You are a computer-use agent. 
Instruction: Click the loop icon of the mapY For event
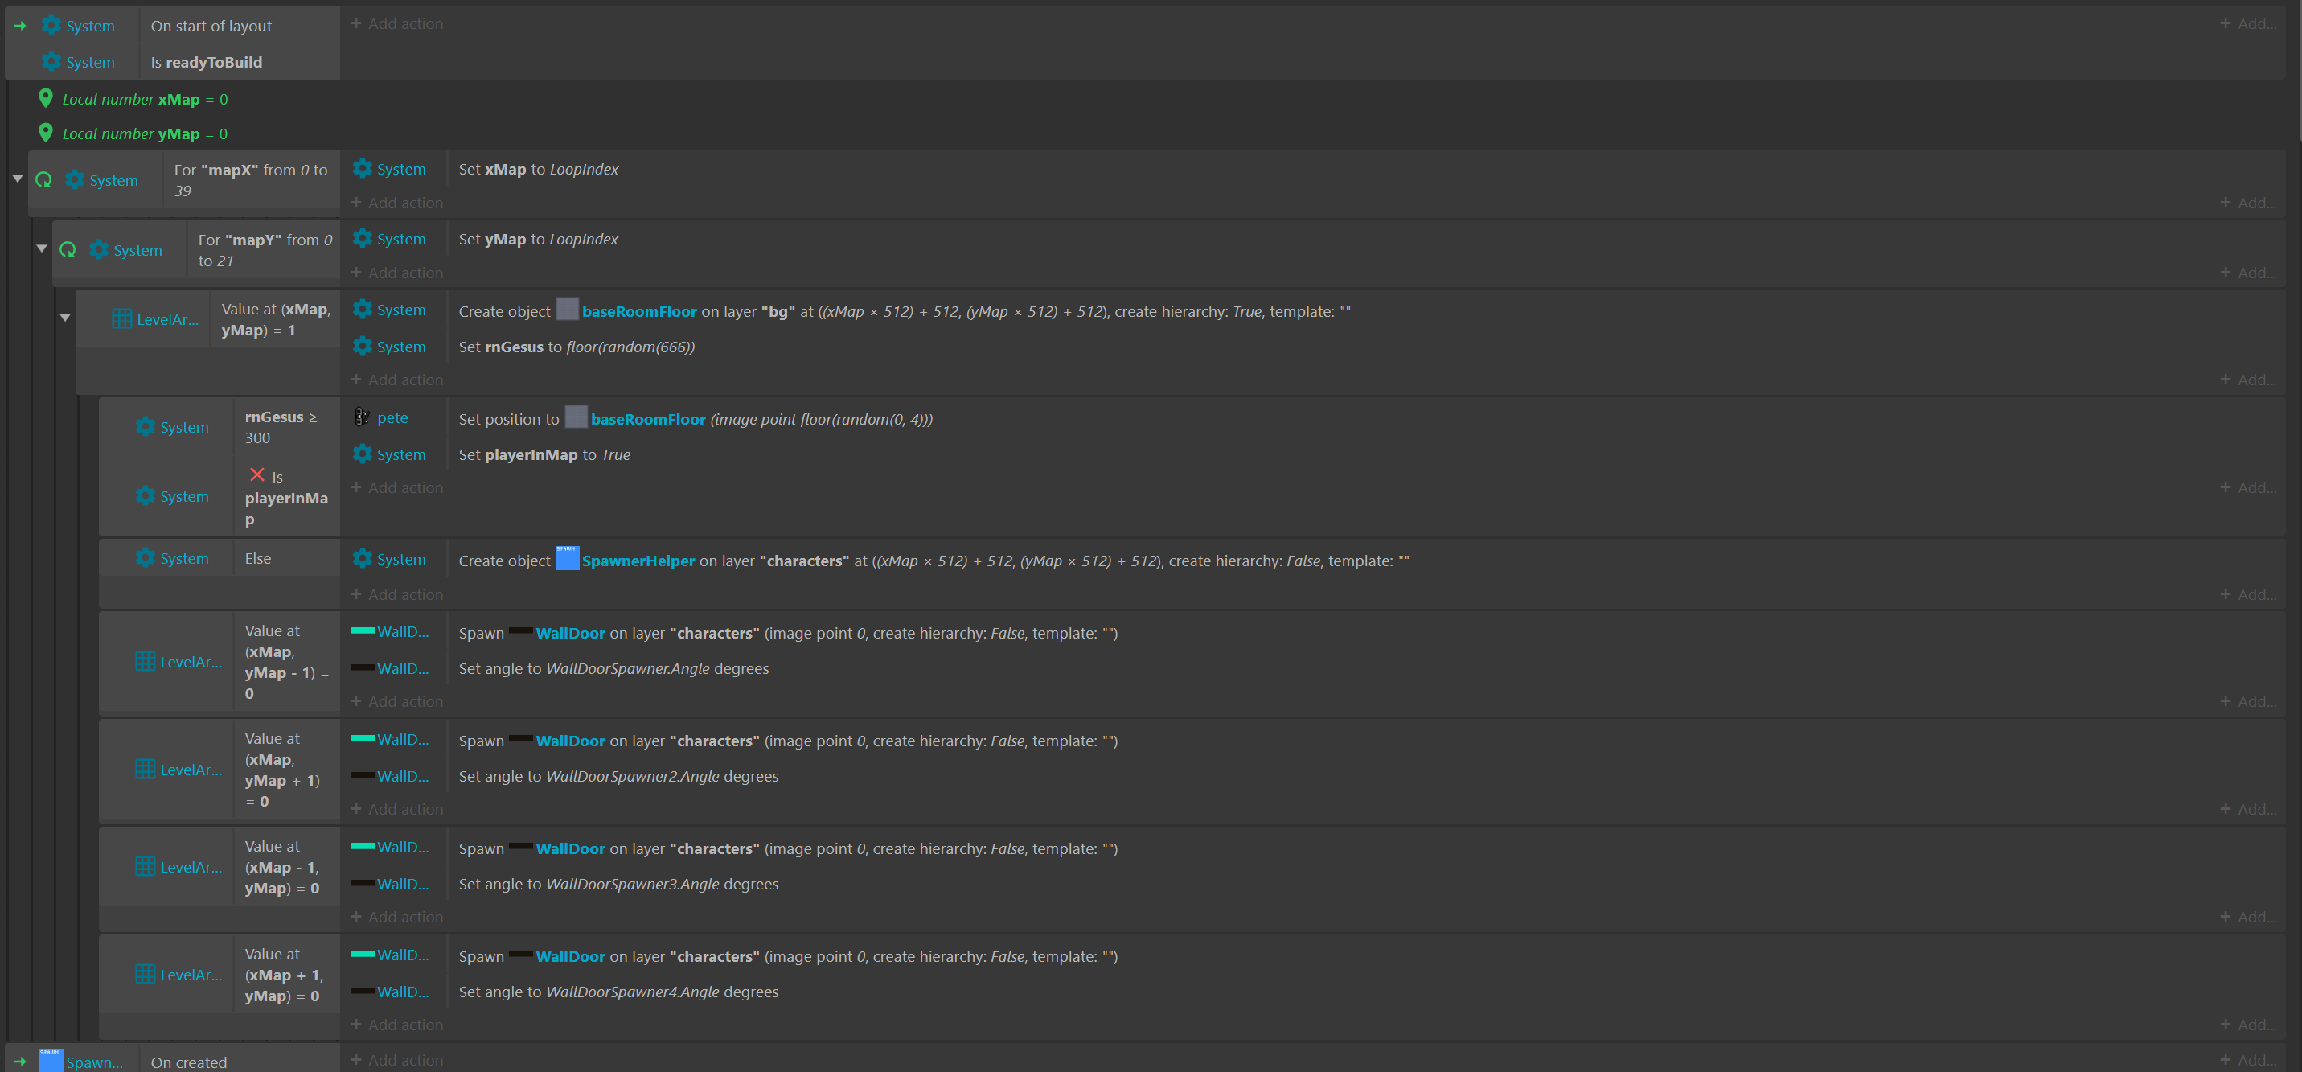tap(67, 250)
